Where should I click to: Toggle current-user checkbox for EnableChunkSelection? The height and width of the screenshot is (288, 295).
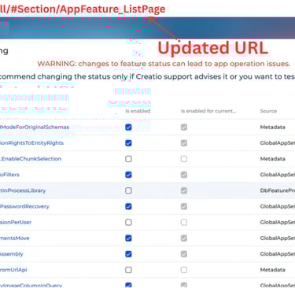(184, 159)
